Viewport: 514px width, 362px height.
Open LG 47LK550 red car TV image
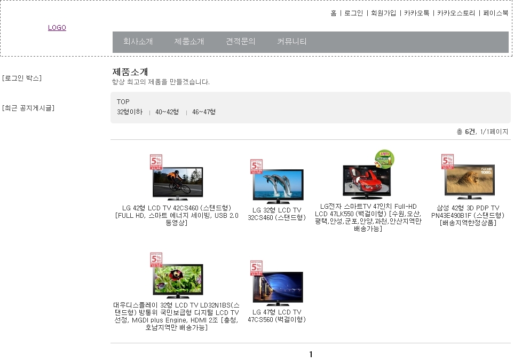coord(367,182)
